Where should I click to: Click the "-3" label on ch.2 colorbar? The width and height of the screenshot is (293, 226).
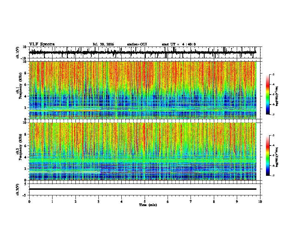click(273, 136)
